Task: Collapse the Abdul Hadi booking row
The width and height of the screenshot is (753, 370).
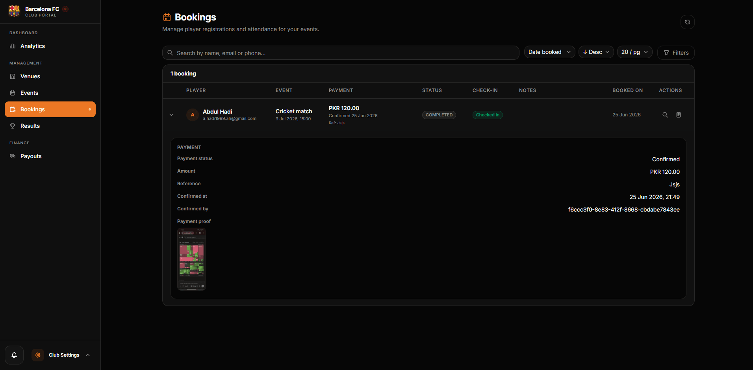Action: tap(171, 115)
